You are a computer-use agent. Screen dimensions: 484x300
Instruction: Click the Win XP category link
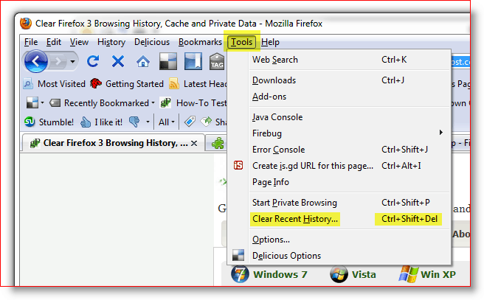tap(427, 274)
